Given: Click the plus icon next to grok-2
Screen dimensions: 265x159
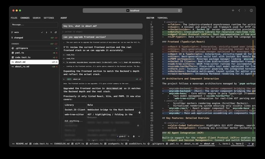Looking at the screenshot, I should [x=129, y=136].
